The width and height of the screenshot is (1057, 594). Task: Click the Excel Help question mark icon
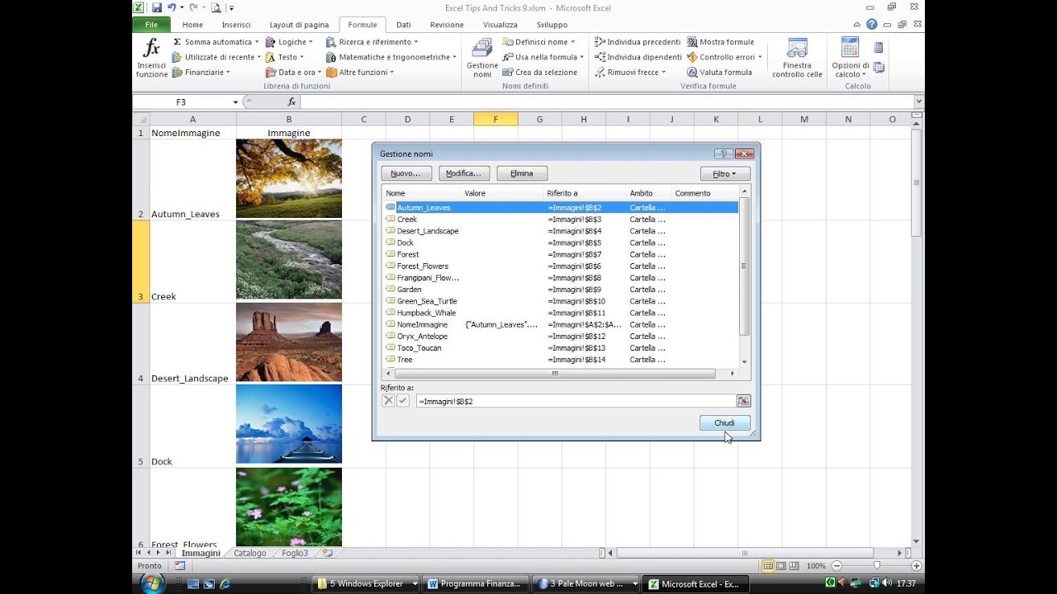tap(871, 25)
